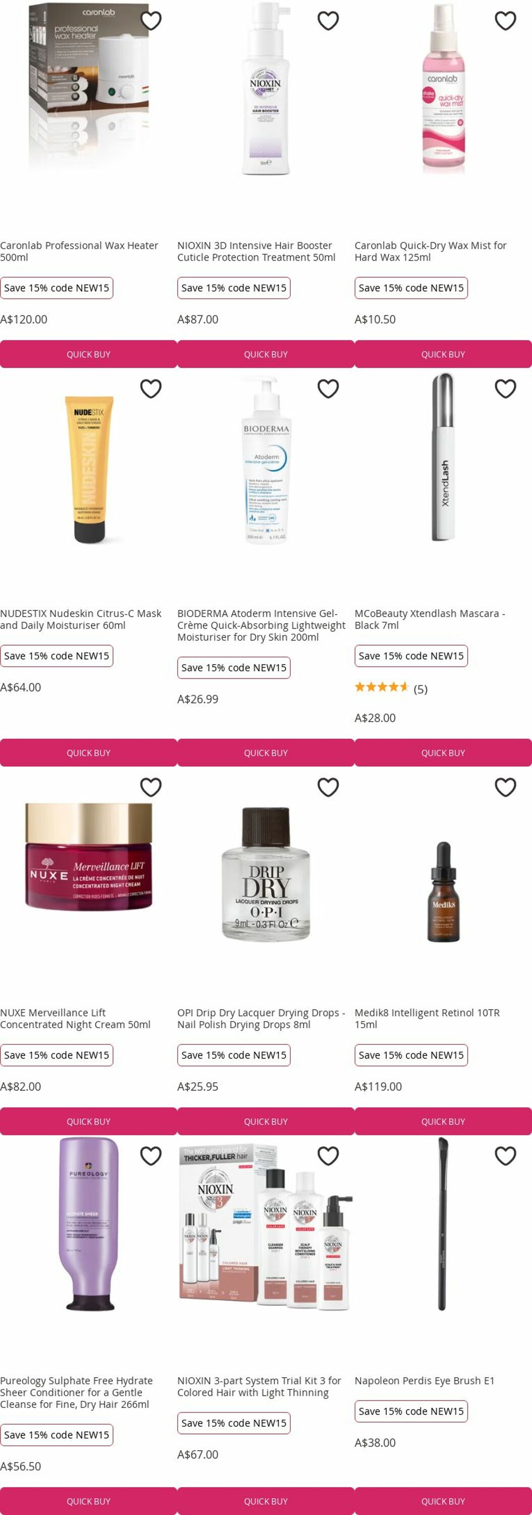Open NUDESTIX Nudeskin Citrus-C Mask product link

click(x=81, y=619)
